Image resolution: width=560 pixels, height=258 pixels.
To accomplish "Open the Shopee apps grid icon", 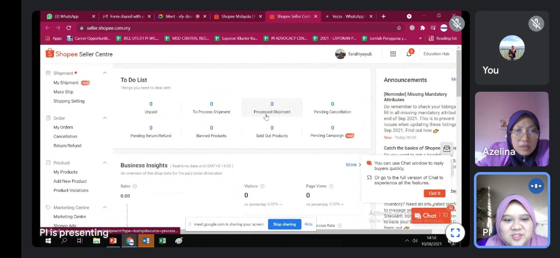I will coord(393,54).
